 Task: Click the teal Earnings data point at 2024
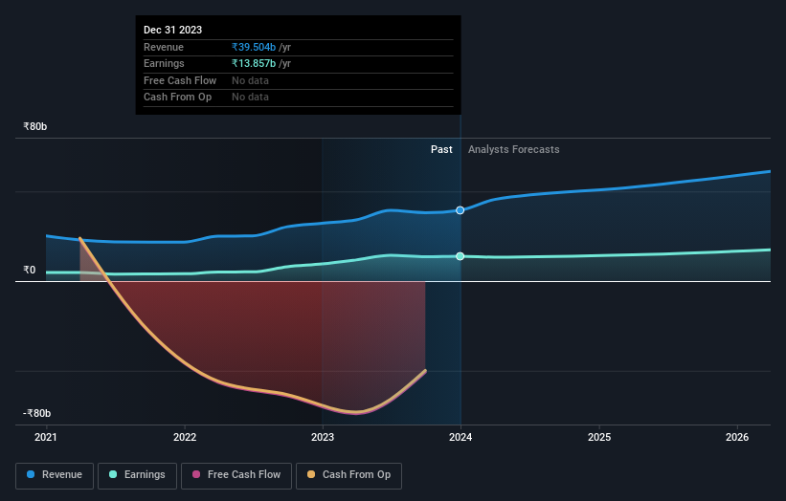[460, 256]
